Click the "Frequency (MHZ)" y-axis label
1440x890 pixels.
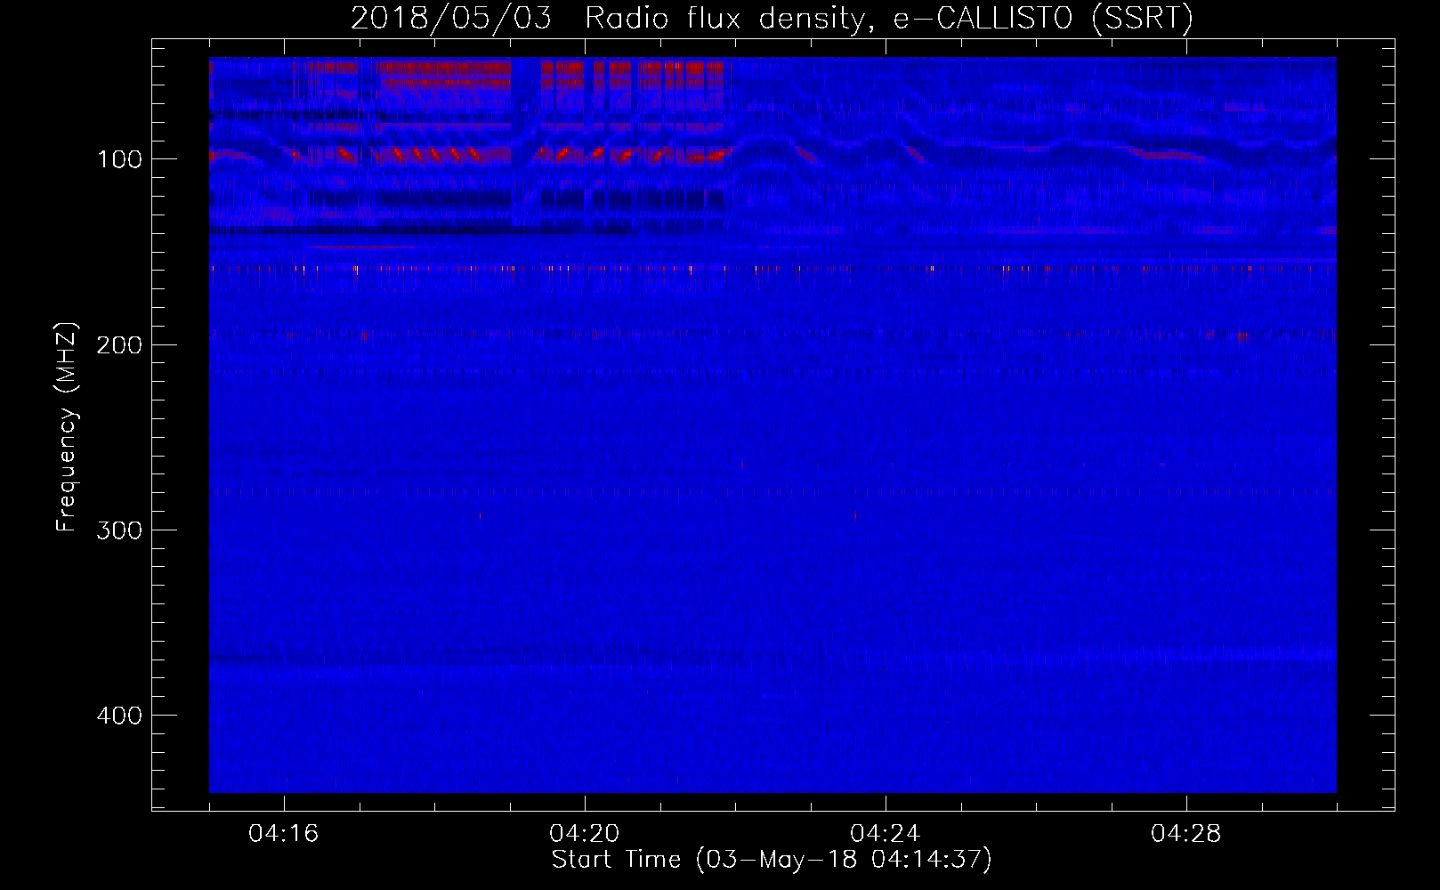coord(67,427)
